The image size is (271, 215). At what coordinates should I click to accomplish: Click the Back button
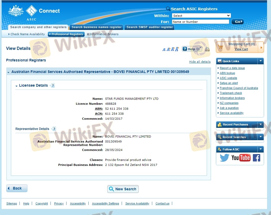pyautogui.click(x=17, y=188)
